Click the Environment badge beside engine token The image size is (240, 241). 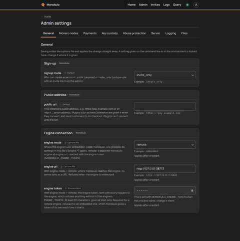click(73, 188)
